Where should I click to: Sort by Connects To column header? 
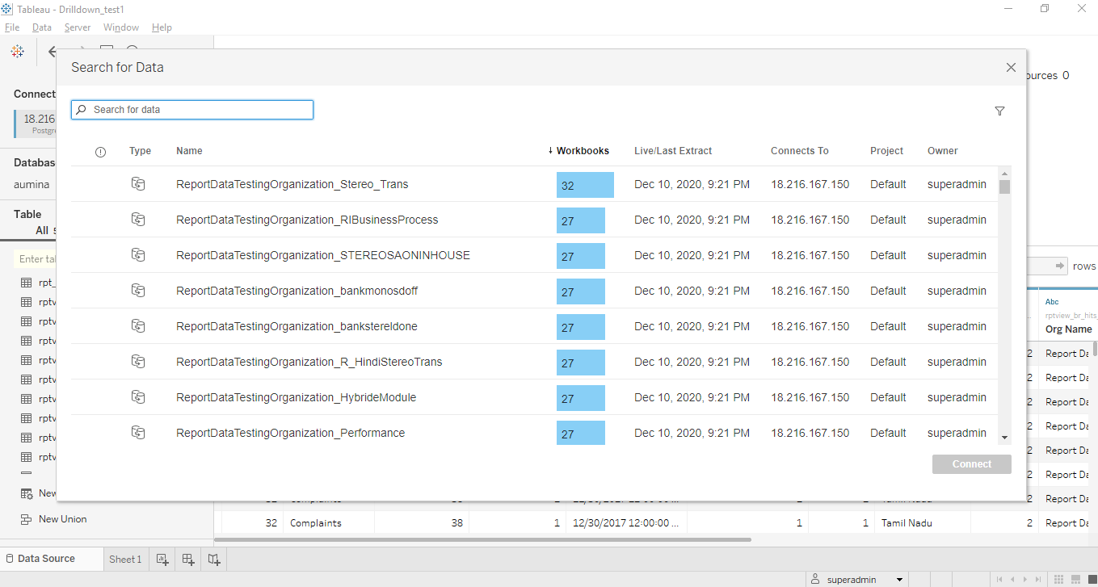(800, 151)
